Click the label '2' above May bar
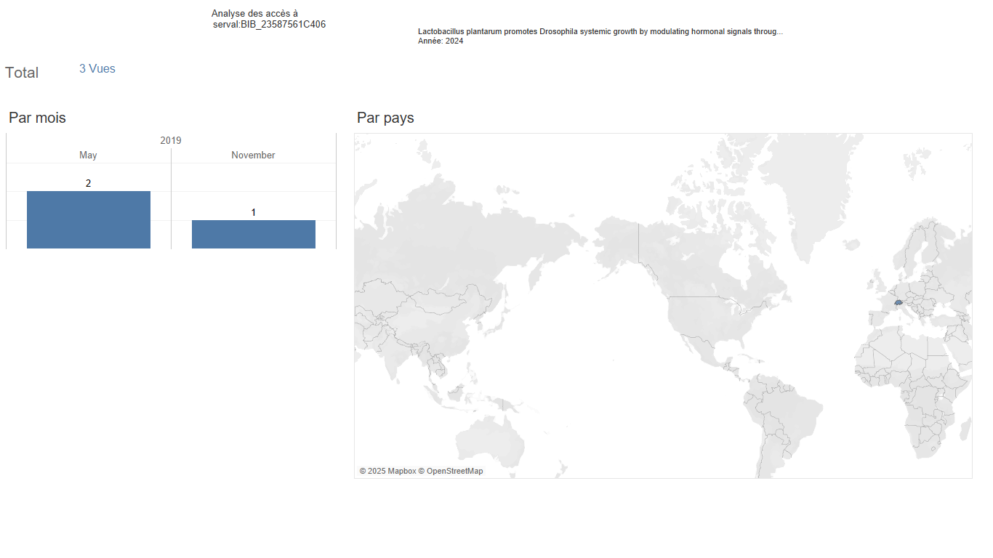 (89, 183)
